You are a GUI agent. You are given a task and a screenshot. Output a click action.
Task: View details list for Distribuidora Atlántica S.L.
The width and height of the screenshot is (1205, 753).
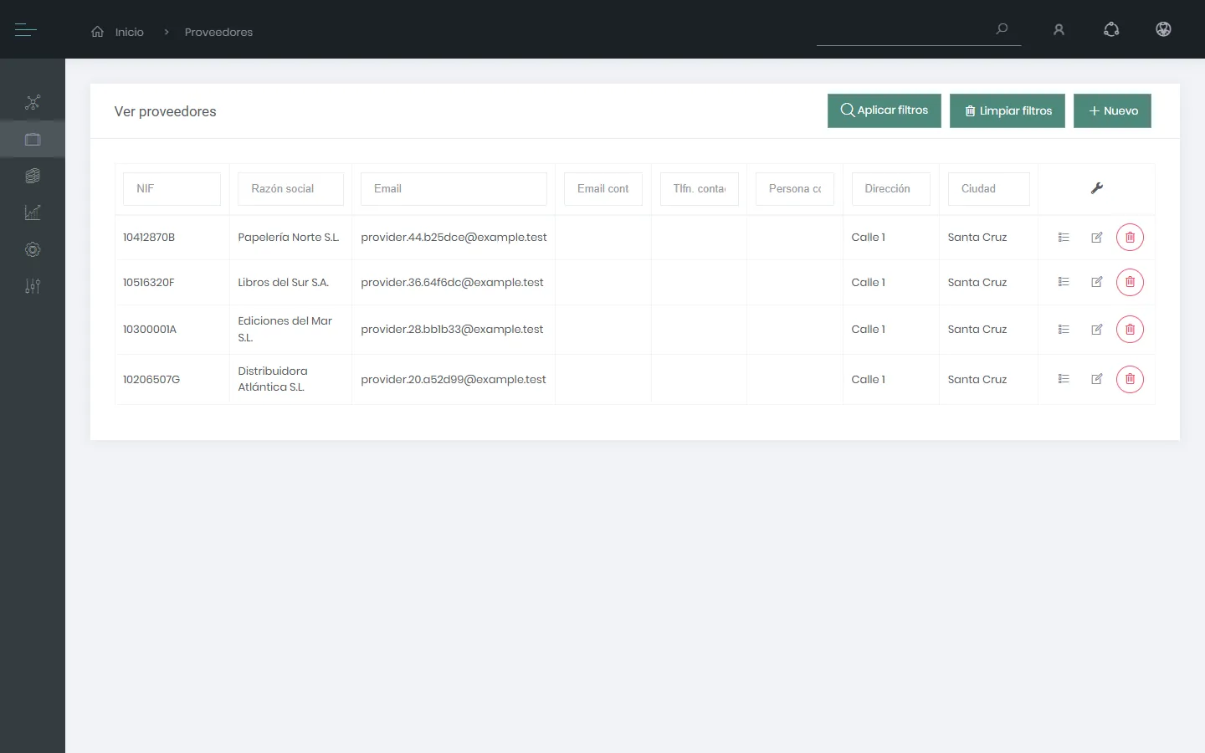point(1064,379)
